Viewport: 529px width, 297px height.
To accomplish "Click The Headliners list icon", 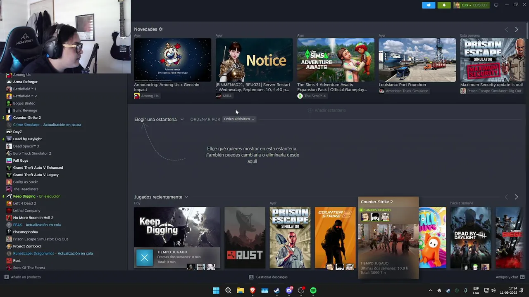I will pyautogui.click(x=9, y=189).
